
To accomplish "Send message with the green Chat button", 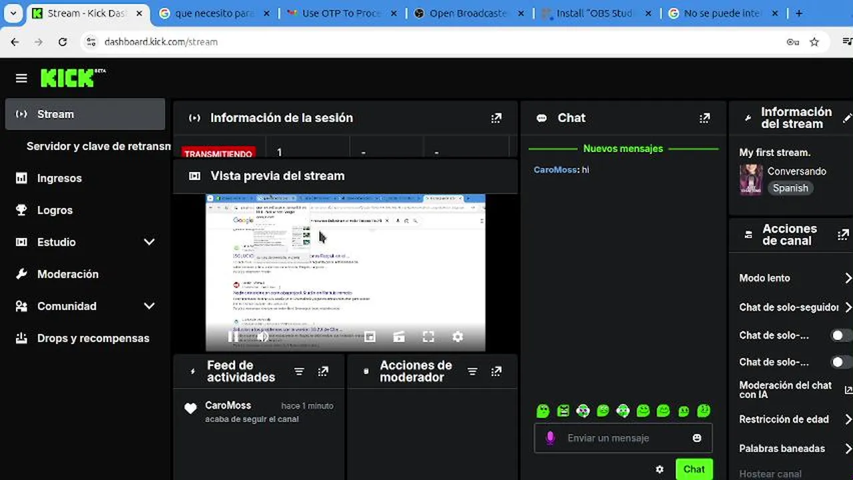I will pos(694,469).
